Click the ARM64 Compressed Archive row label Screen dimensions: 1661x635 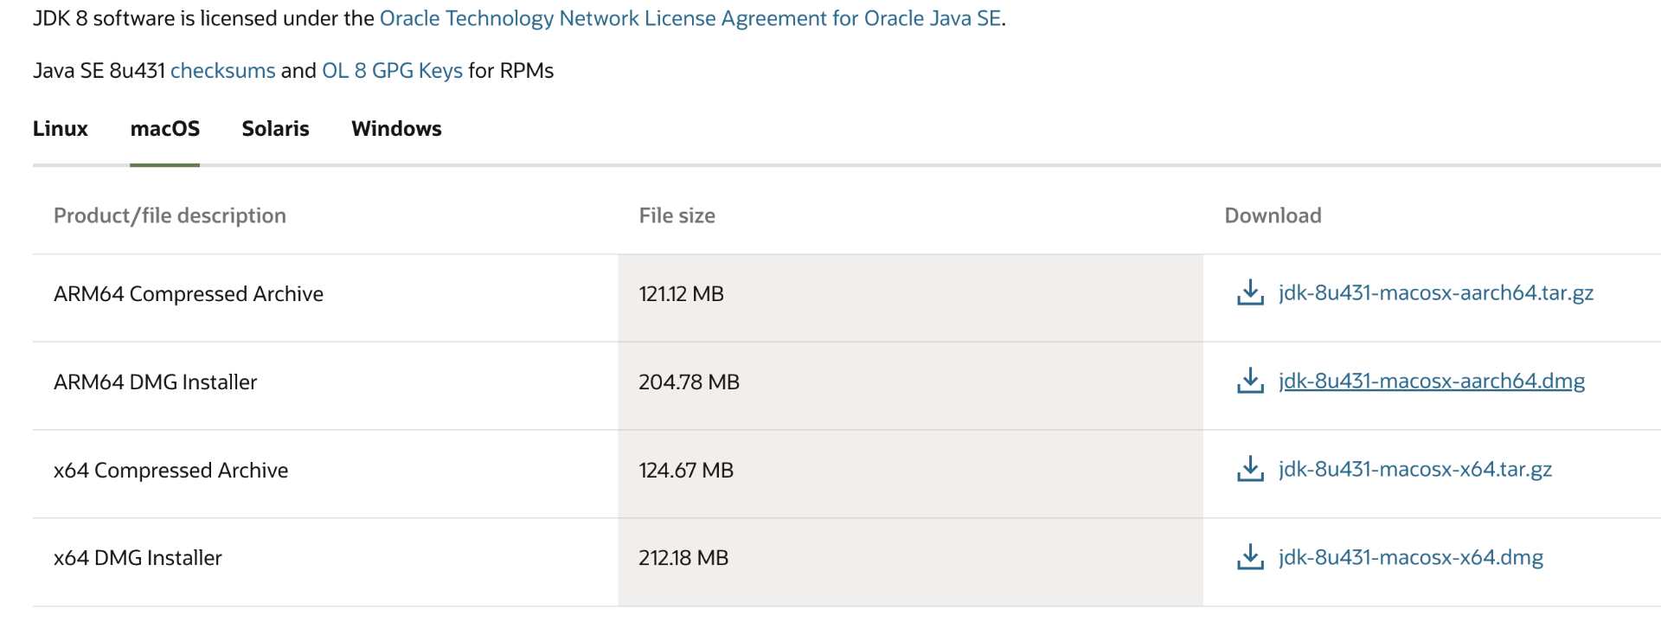189,294
